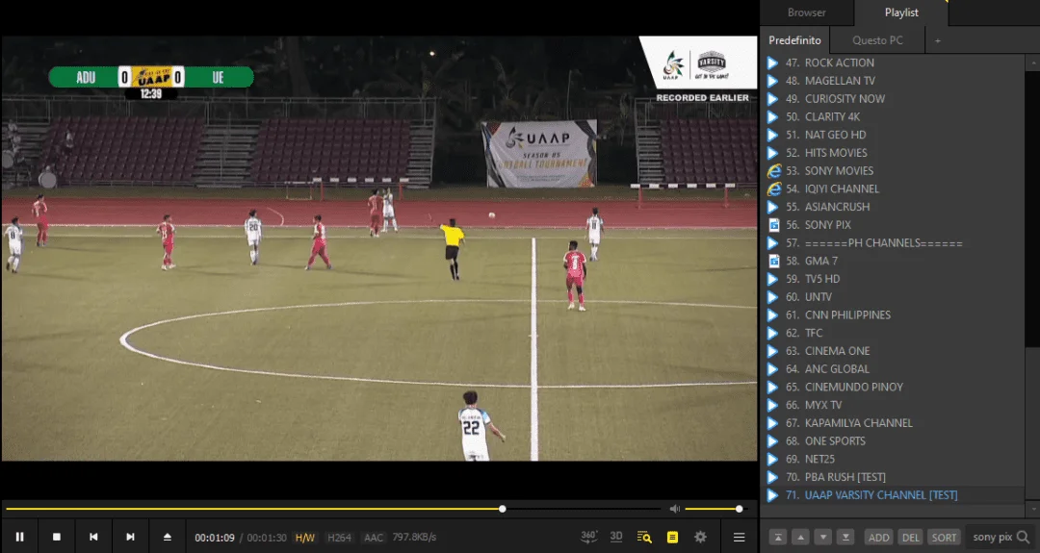Viewport: 1040px width, 553px height.
Task: Click the DEL playlist button
Action: (x=911, y=537)
